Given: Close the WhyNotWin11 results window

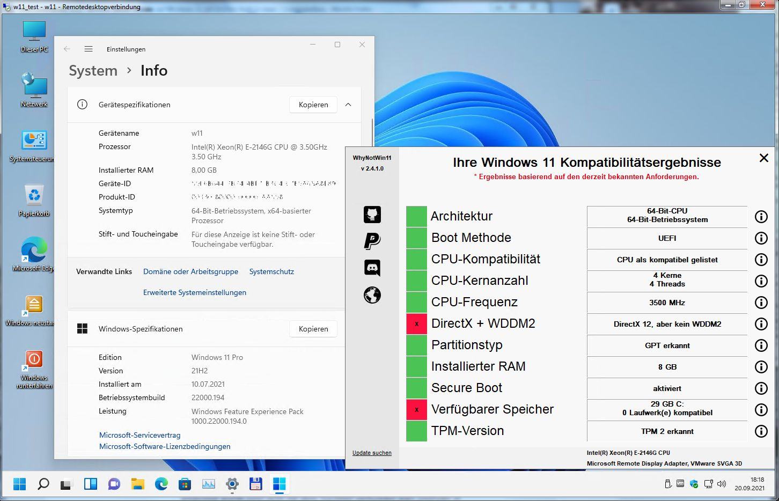Looking at the screenshot, I should [764, 158].
